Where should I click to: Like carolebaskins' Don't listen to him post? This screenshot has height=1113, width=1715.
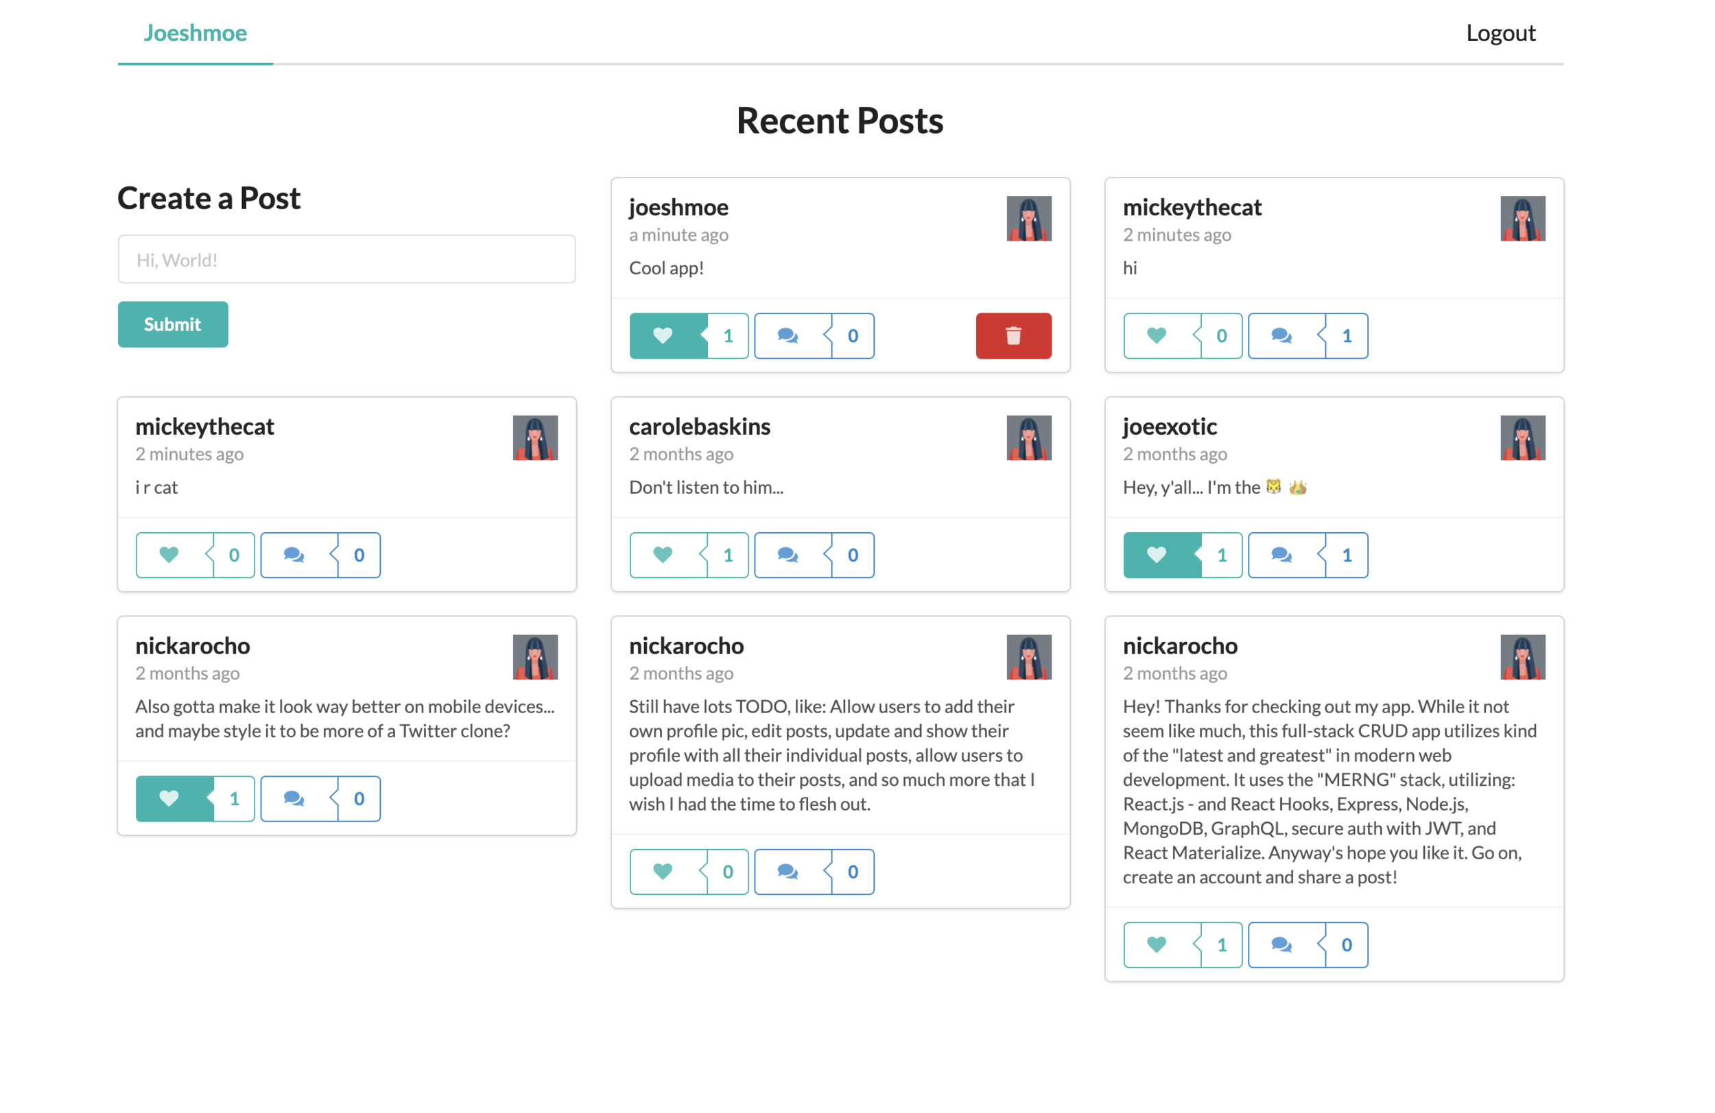[668, 555]
